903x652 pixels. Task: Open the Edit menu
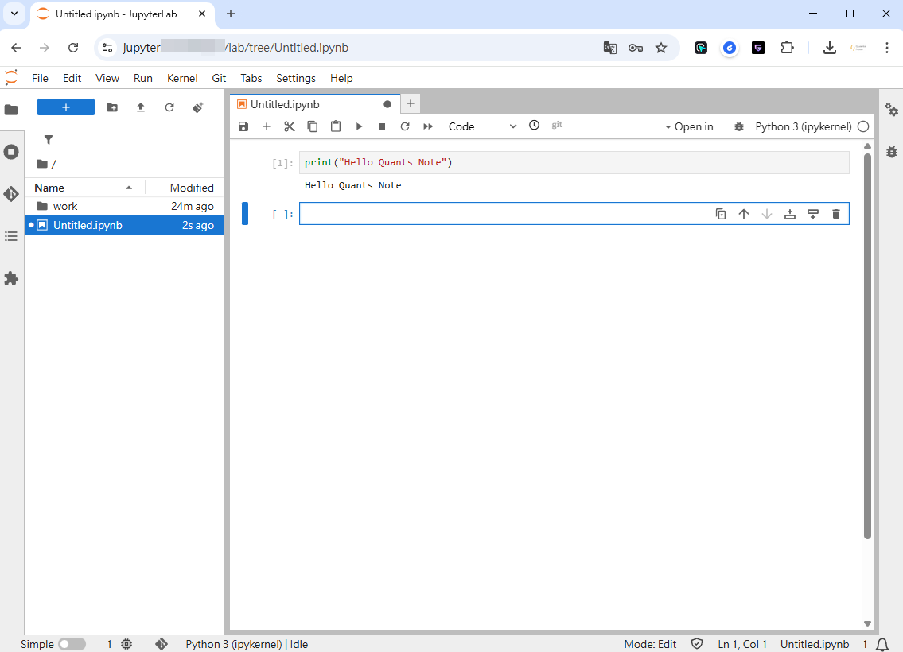click(72, 78)
